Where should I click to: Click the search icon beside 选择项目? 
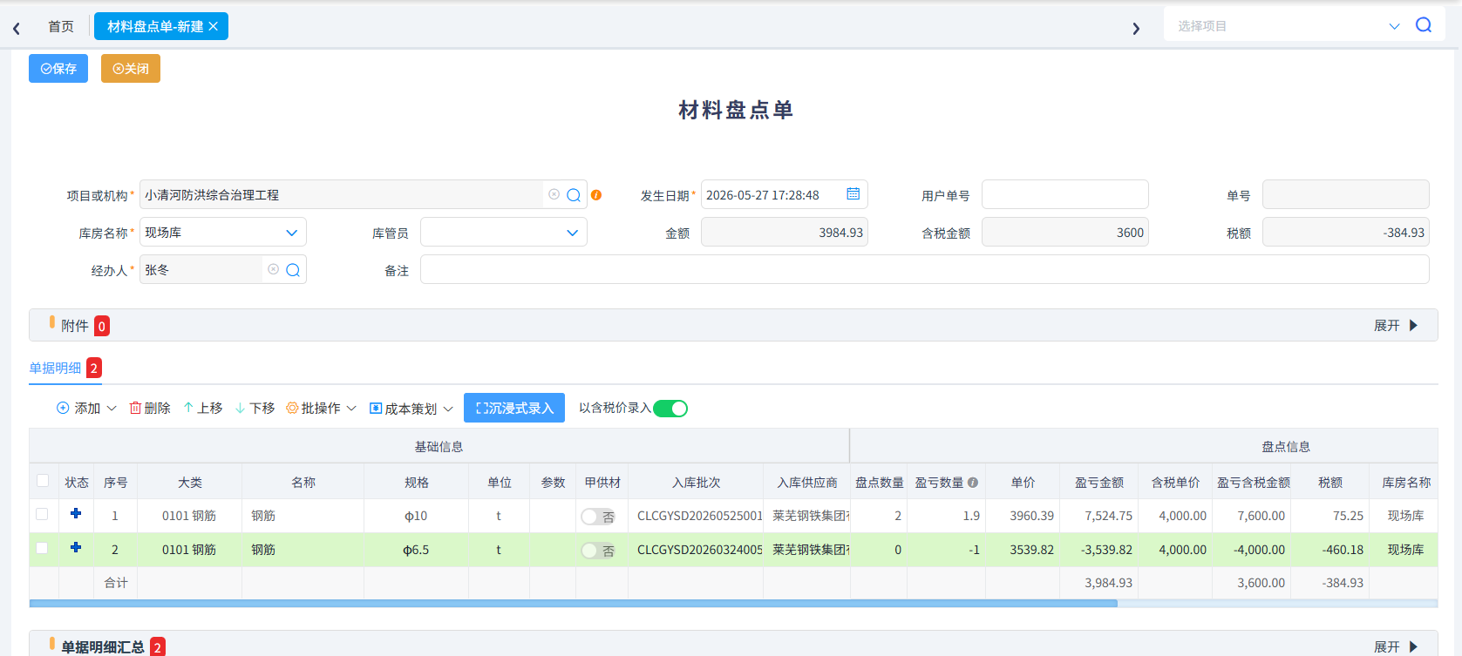coord(1424,25)
